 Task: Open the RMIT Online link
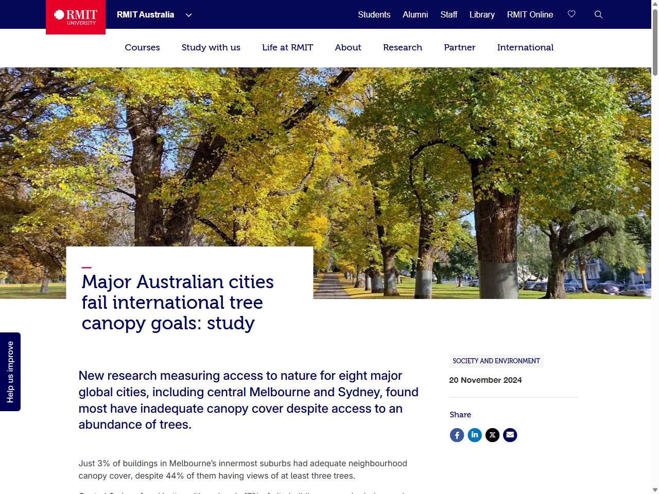(530, 14)
